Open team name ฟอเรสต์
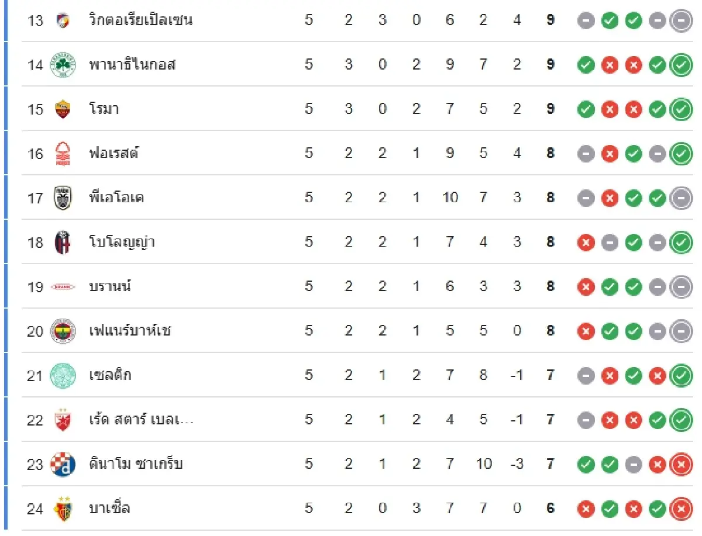702x536 pixels. pos(113,153)
